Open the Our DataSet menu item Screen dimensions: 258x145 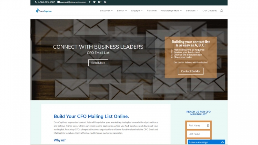(210, 11)
